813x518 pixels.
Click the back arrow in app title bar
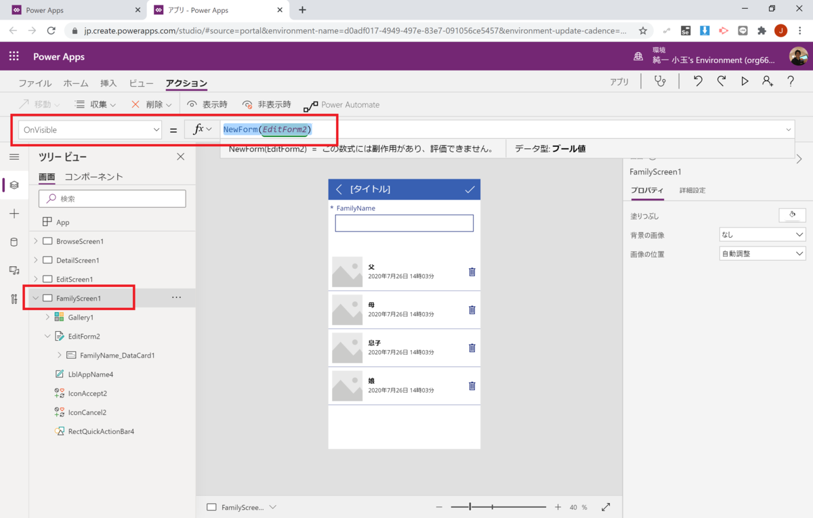(339, 190)
